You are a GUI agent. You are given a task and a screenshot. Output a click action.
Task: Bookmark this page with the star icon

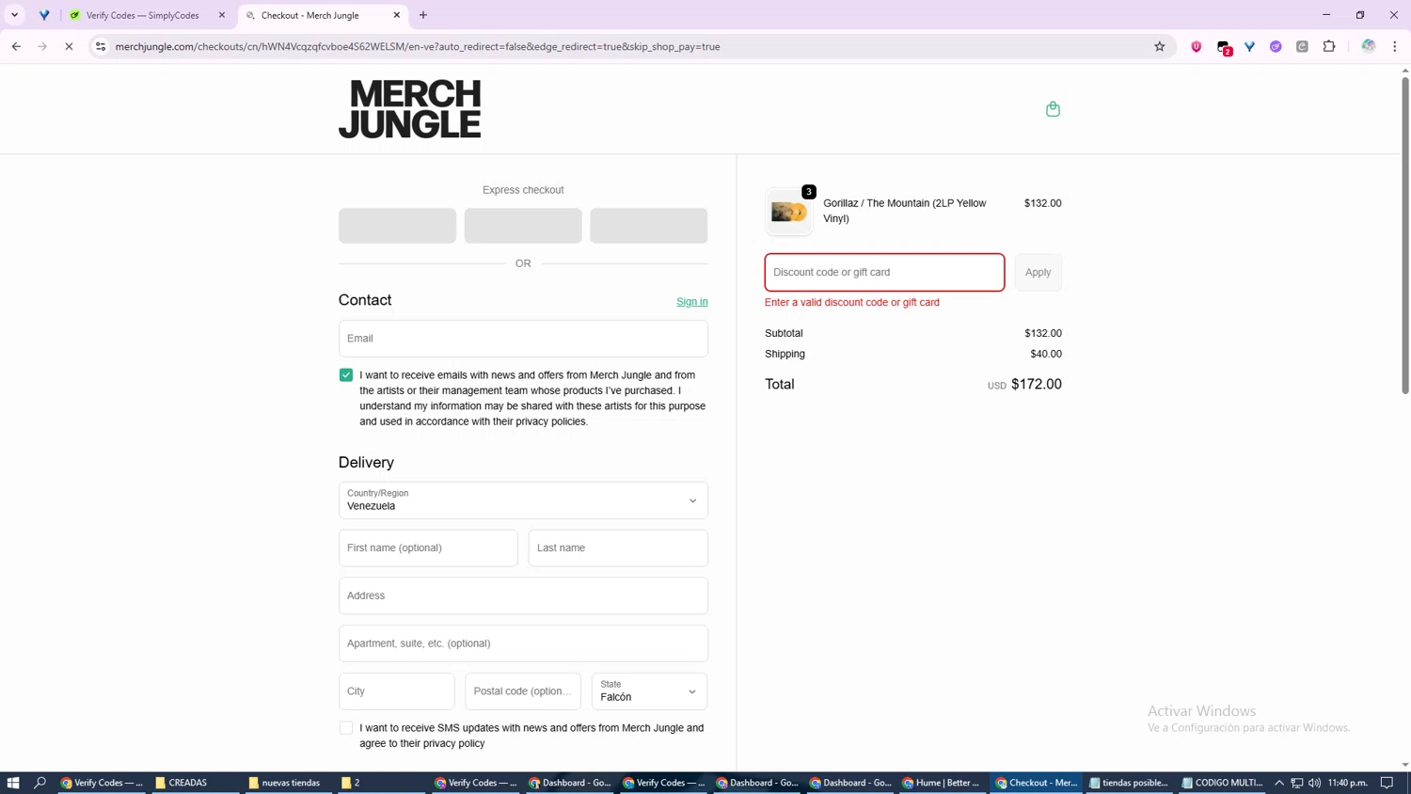1159,46
